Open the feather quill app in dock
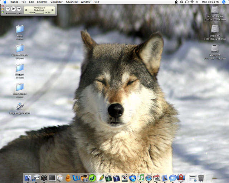Screen dimensions: 229x183 click(x=101, y=178)
